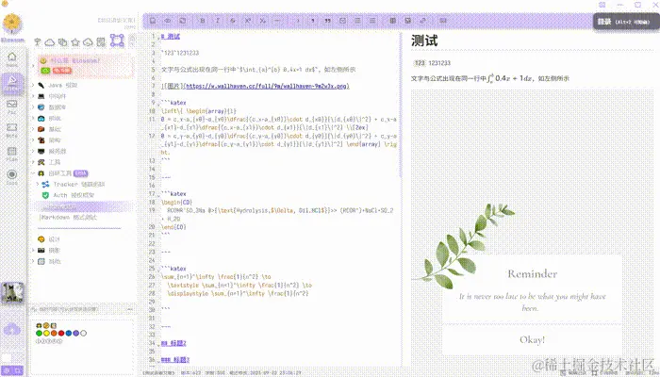Open the Note section in sidebar
Viewport: 660px width, 377px height.
[x=11, y=130]
